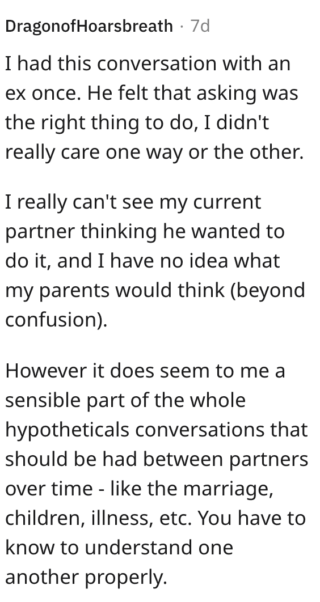Viewport: 320px width, 602px height.
Task: Click the paragraph starting "I had this conversation"
Action: pyautogui.click(x=154, y=108)
